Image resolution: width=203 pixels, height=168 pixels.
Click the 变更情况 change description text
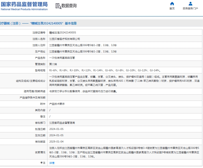[x=124, y=152]
